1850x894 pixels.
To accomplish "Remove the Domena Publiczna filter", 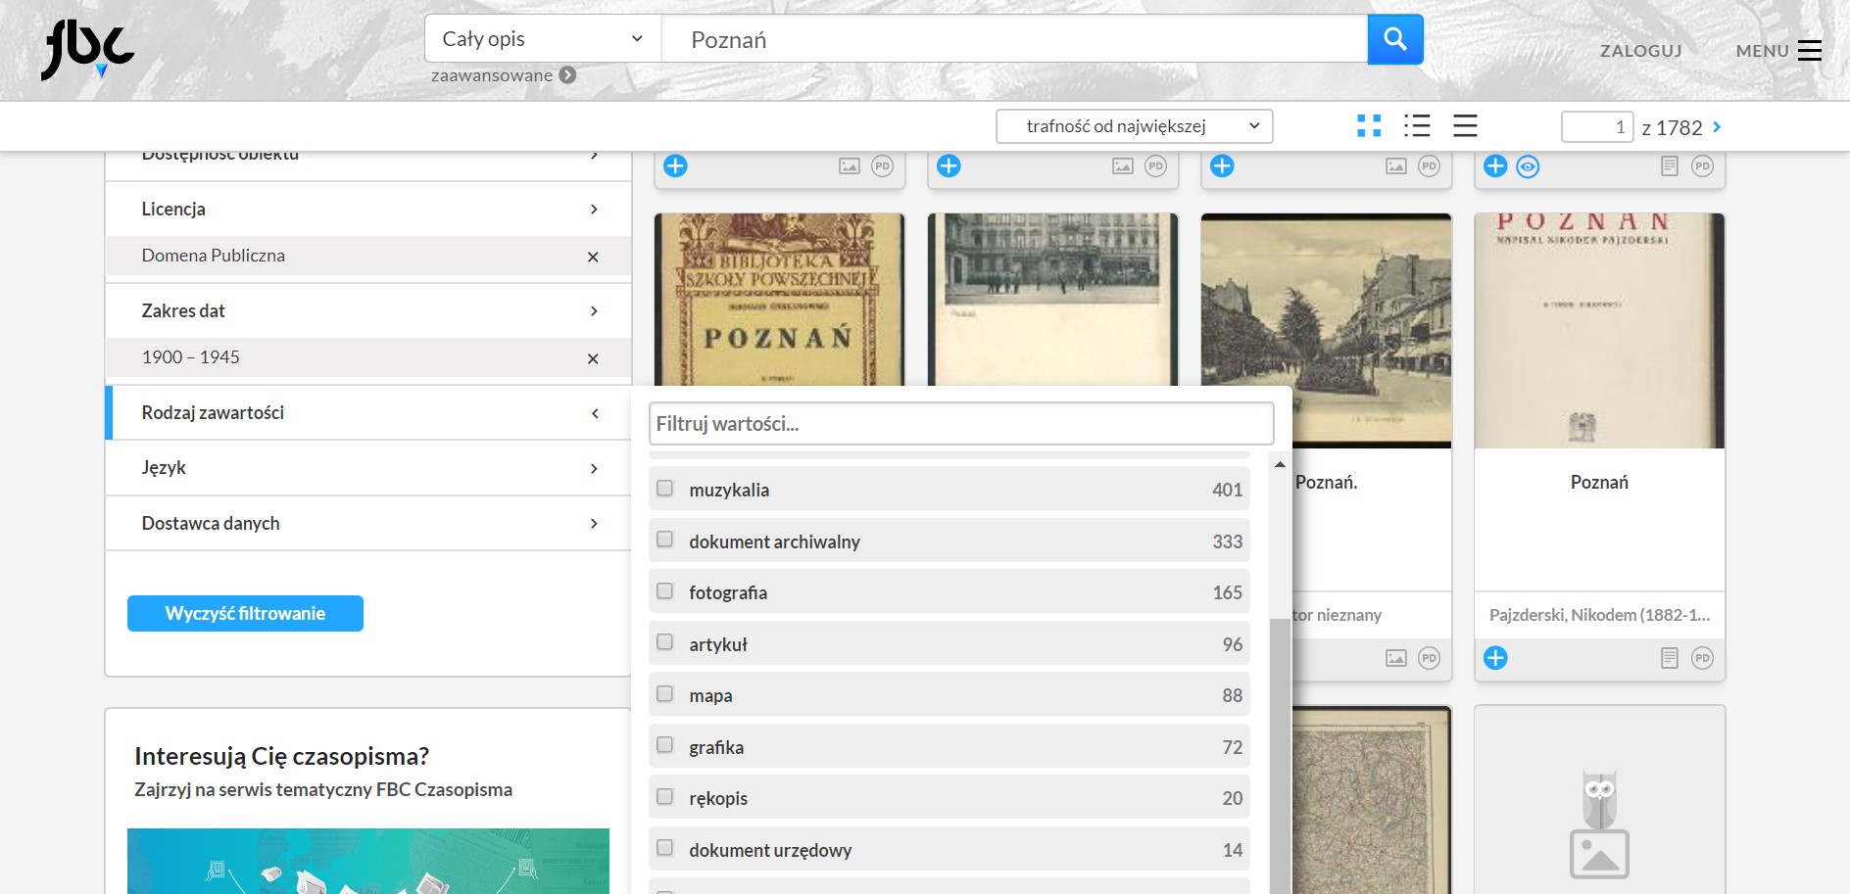I will pos(593,257).
